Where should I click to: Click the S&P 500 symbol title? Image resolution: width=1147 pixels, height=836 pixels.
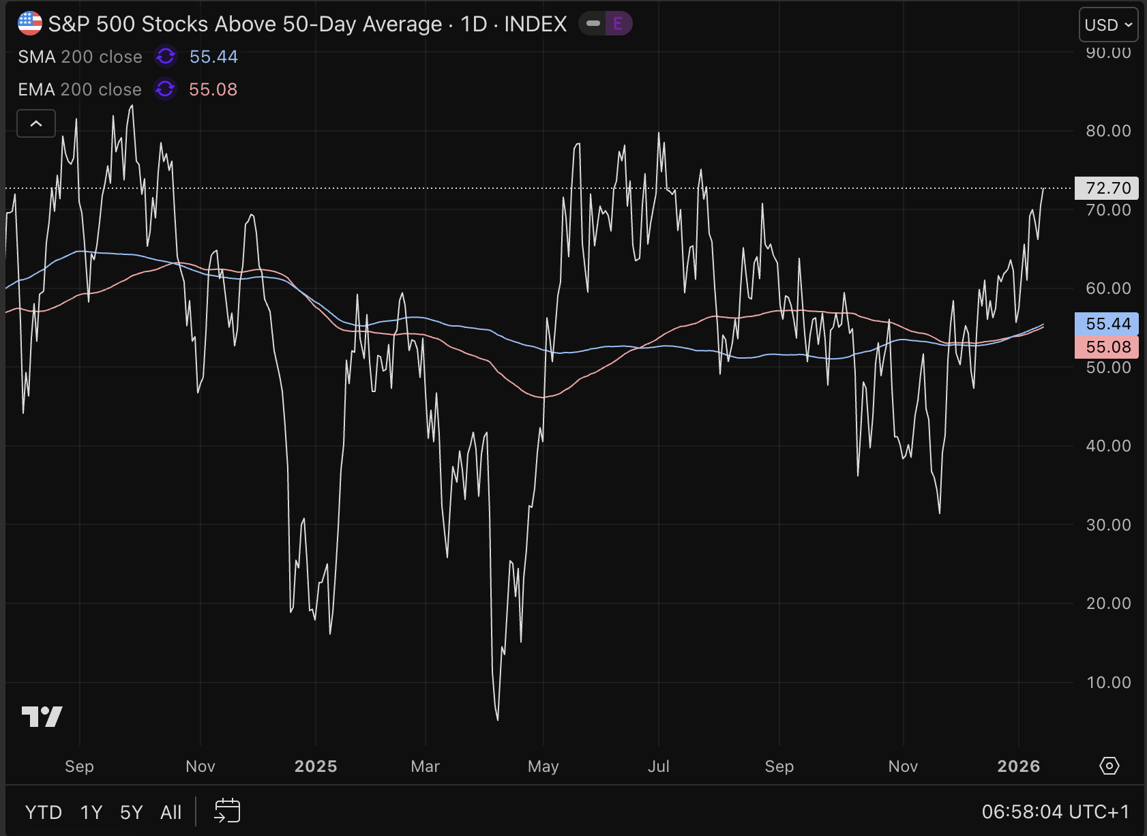point(307,24)
